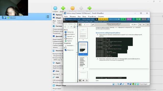Viewport: 163px width, 91px height.
Task: Click the Работает status of fedora VM
Action: [x=13, y=18]
